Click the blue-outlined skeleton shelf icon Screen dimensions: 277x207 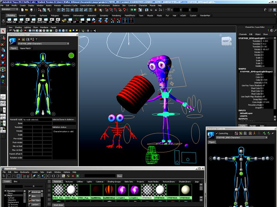pyautogui.click(x=125, y=21)
